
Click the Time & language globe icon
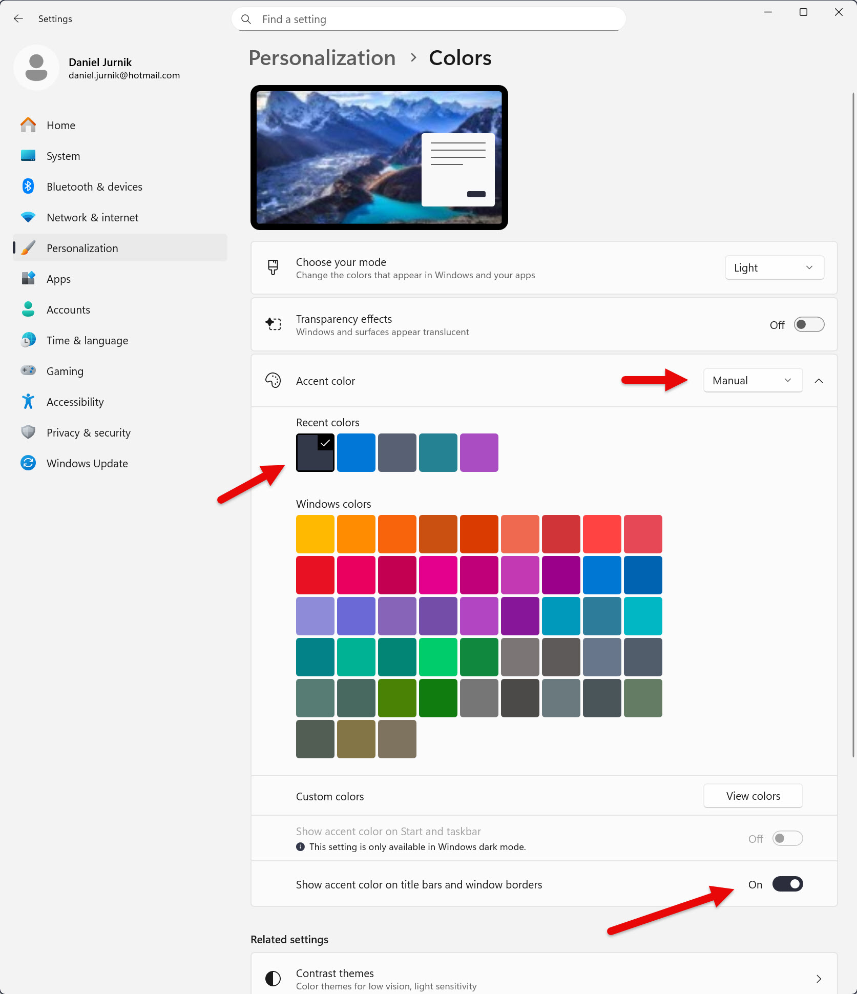28,340
